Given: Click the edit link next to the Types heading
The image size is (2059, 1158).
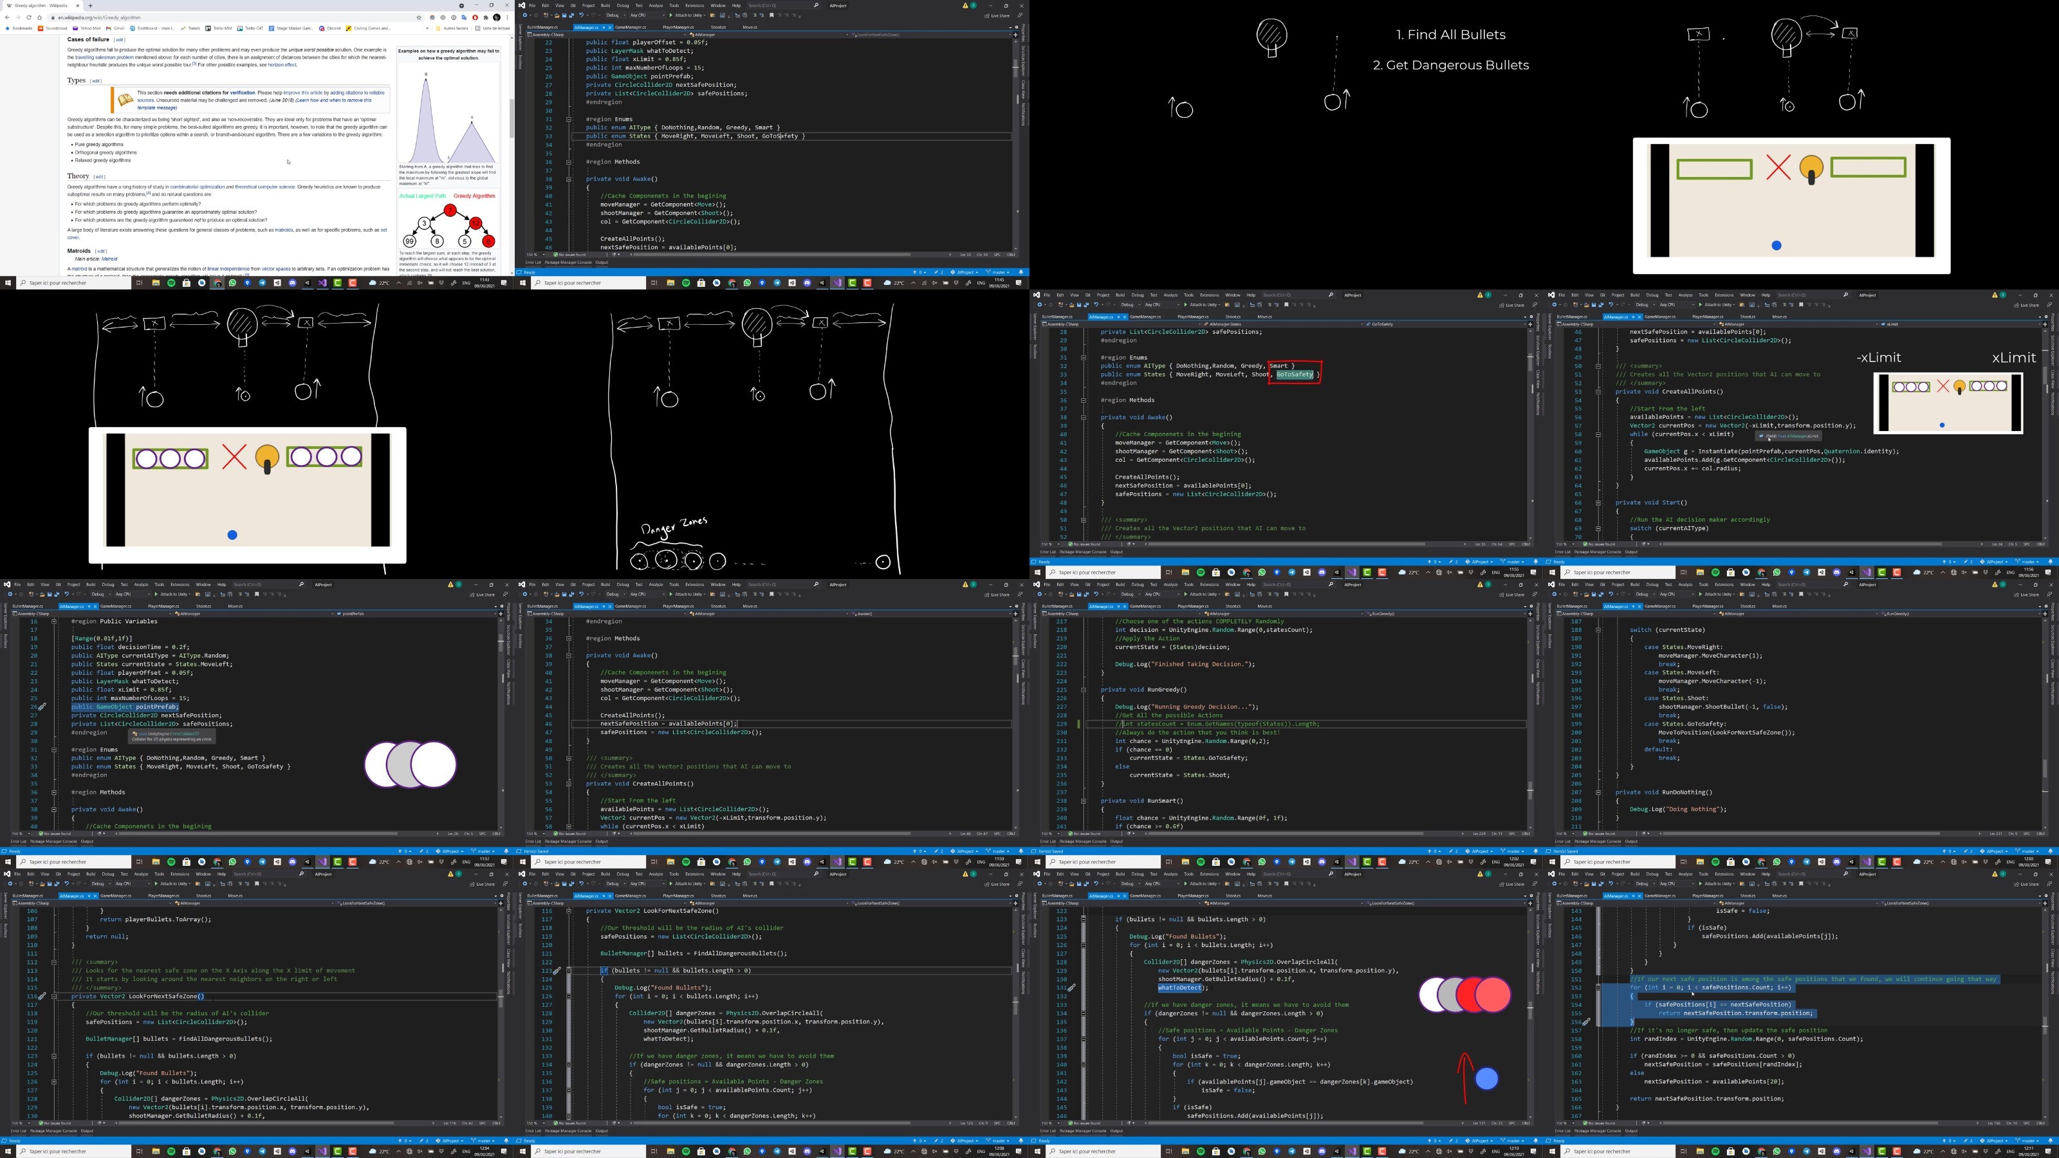Looking at the screenshot, I should [96, 80].
